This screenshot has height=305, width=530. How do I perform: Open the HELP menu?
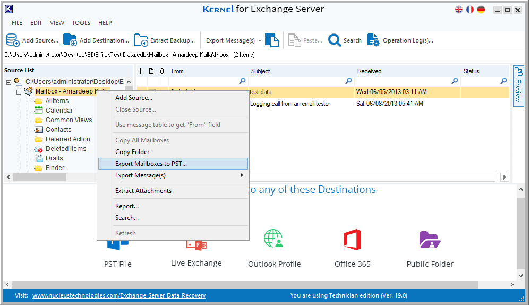click(105, 23)
